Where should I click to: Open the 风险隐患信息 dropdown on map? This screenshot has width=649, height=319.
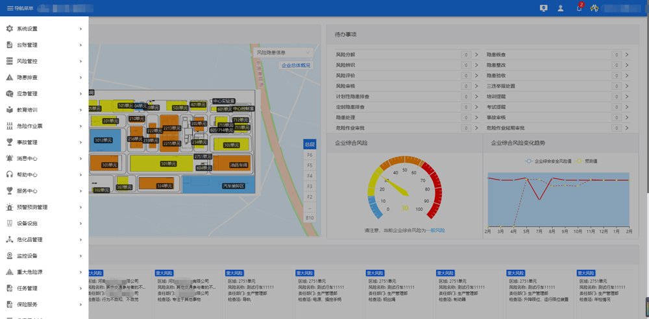tap(283, 53)
